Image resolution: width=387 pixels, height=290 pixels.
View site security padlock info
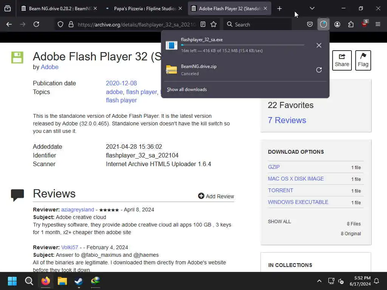click(71, 25)
